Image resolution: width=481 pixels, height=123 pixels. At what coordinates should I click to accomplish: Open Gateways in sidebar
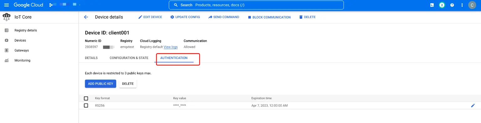coord(22,50)
